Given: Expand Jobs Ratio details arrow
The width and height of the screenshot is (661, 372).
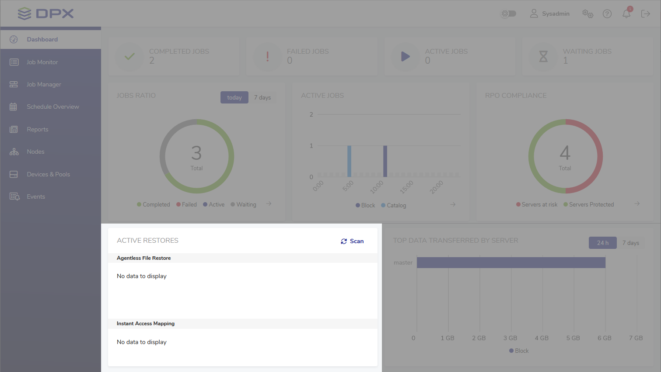Looking at the screenshot, I should pos(269,204).
